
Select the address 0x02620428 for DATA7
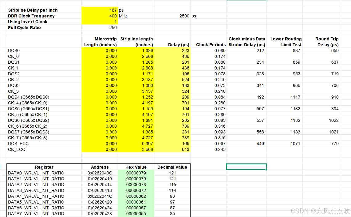point(100,214)
